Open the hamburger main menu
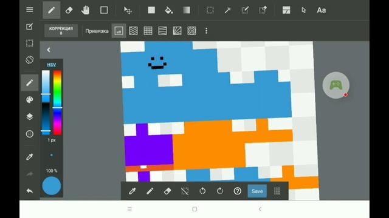The width and height of the screenshot is (389, 218). (30, 10)
